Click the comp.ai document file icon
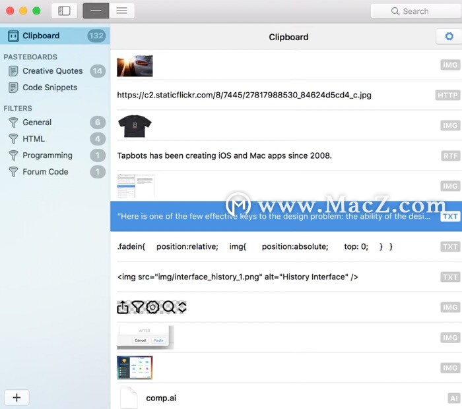 [x=129, y=398]
